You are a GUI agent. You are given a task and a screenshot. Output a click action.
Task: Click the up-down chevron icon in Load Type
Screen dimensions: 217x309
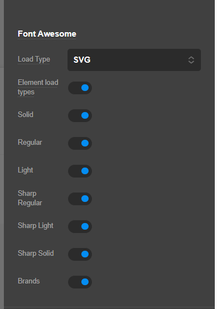pyautogui.click(x=191, y=60)
